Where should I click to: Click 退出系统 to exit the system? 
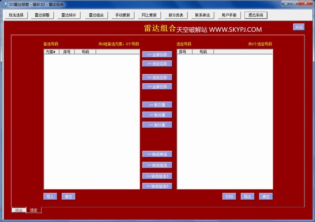click(256, 15)
